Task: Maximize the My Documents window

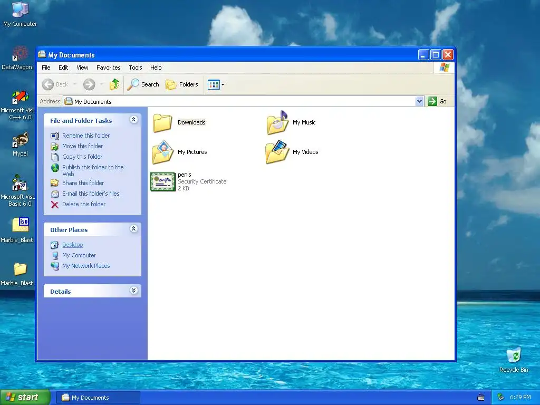Action: [436, 55]
